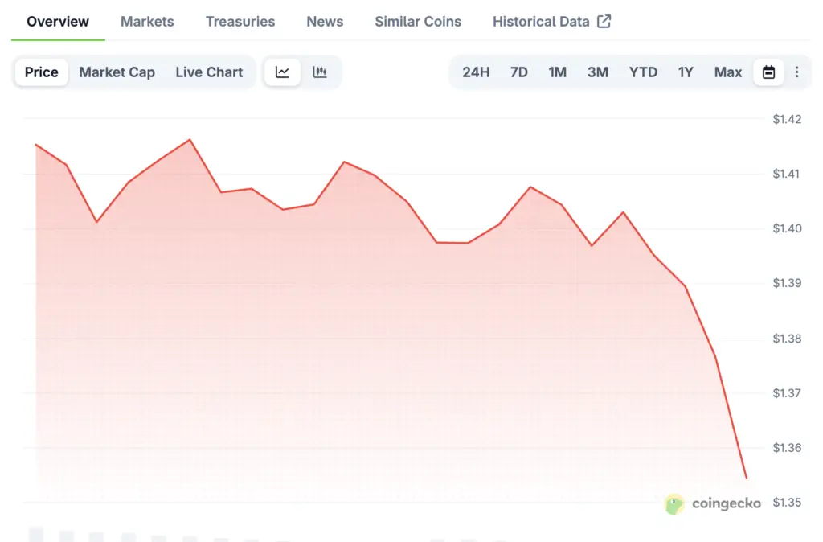823x542 pixels.
Task: Select the 7D time range
Action: [519, 72]
